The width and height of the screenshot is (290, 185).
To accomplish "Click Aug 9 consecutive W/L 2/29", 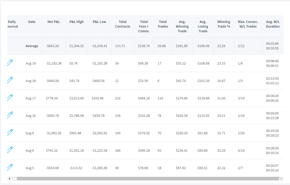I will [x=241, y=133].
